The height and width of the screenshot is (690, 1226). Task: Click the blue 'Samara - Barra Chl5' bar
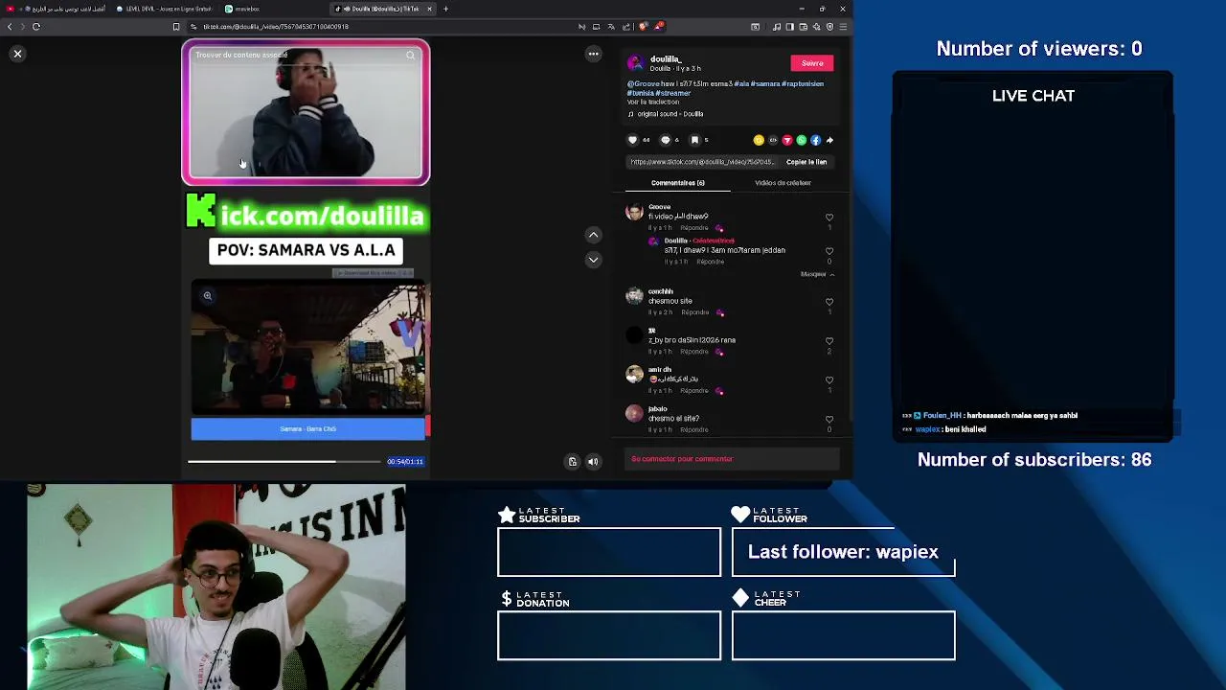pyautogui.click(x=307, y=429)
